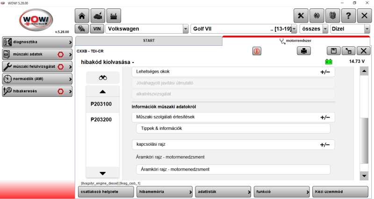Click műszaki felülvizsgálat wrench icon

(x=7, y=67)
